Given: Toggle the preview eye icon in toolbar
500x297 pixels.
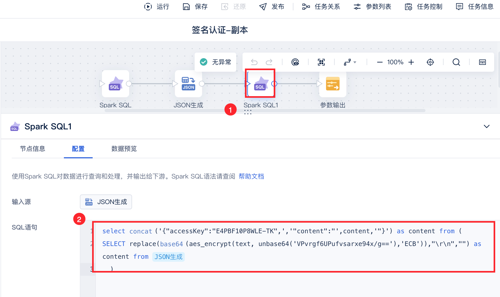Looking at the screenshot, I should (x=295, y=62).
